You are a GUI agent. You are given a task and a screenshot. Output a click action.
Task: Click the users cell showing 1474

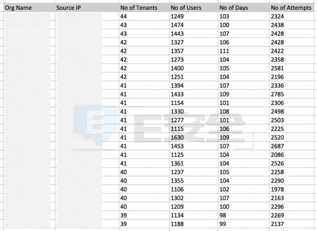(x=194, y=25)
